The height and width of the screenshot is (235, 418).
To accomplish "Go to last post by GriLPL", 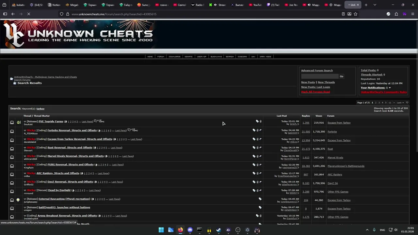I will click(x=298, y=124).
